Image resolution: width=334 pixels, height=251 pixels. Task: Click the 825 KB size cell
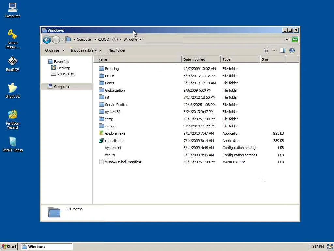(279, 133)
